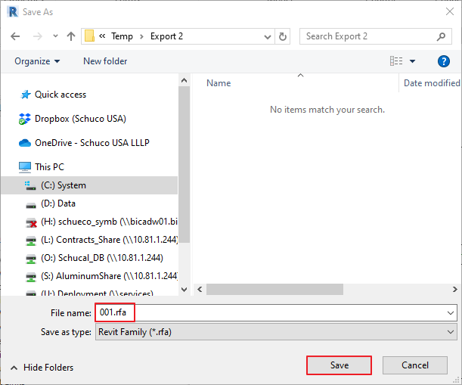Click the change view layout icon
This screenshot has height=385, width=462.
tap(396, 61)
